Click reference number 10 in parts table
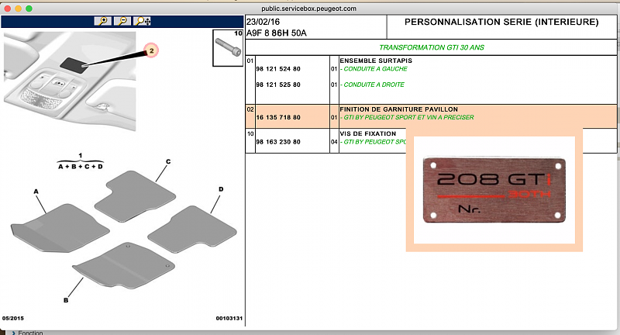 250,133
